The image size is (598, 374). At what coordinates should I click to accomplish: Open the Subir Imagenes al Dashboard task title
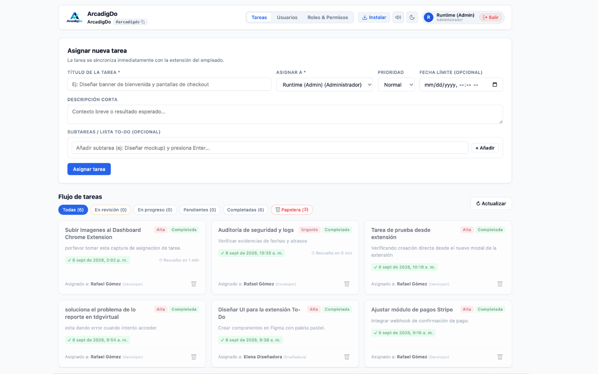coord(103,234)
